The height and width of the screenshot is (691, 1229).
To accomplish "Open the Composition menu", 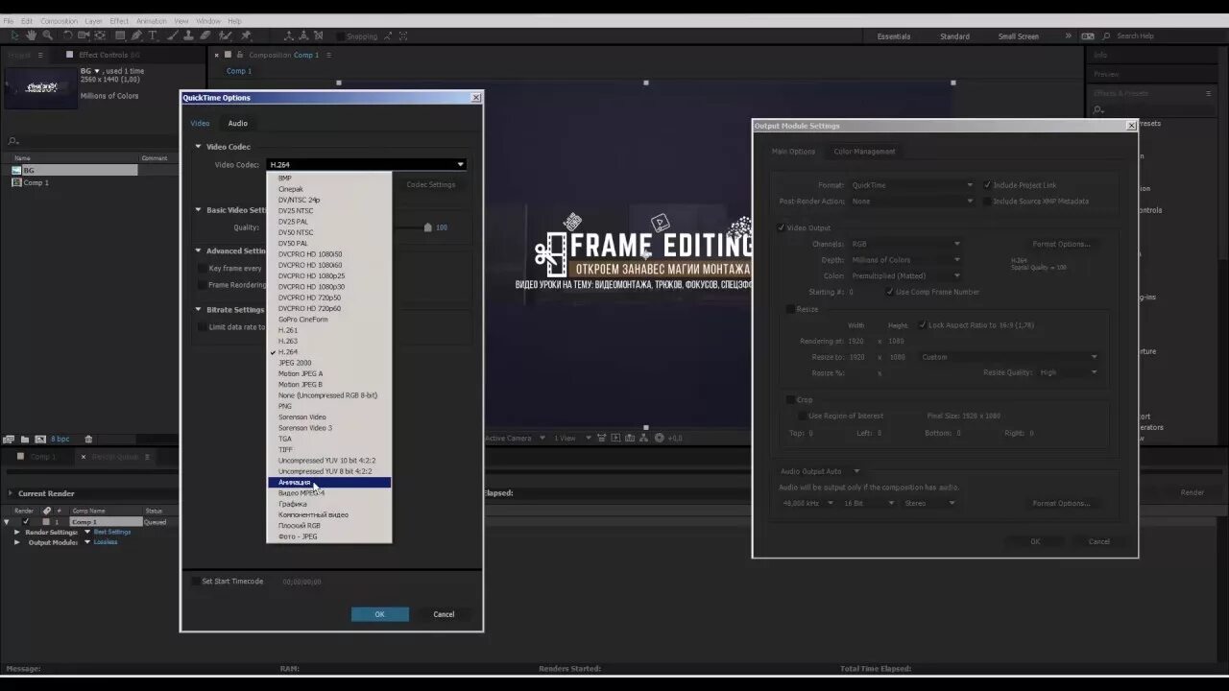I will (60, 21).
